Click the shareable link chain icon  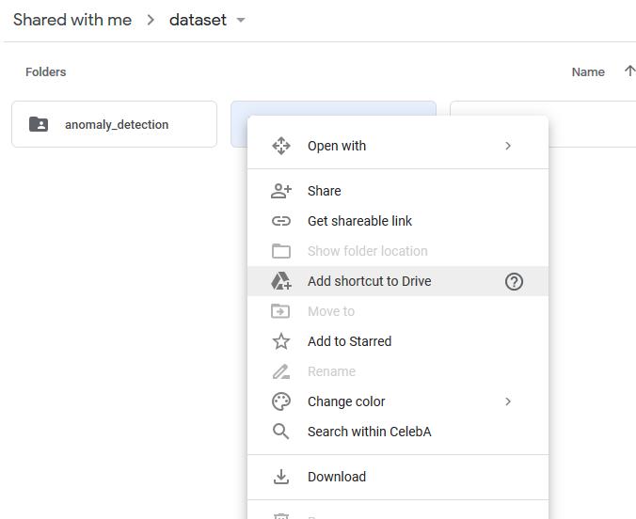(280, 221)
